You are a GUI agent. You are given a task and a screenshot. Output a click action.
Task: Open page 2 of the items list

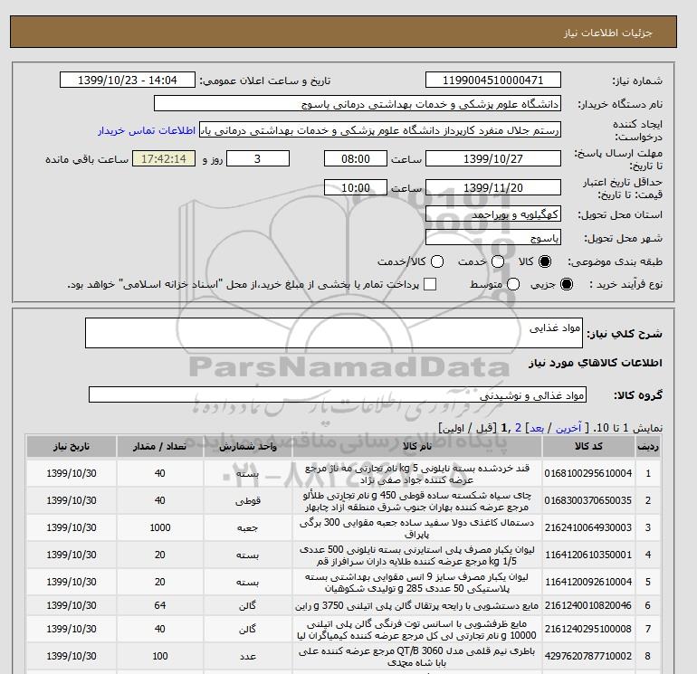coord(518,428)
